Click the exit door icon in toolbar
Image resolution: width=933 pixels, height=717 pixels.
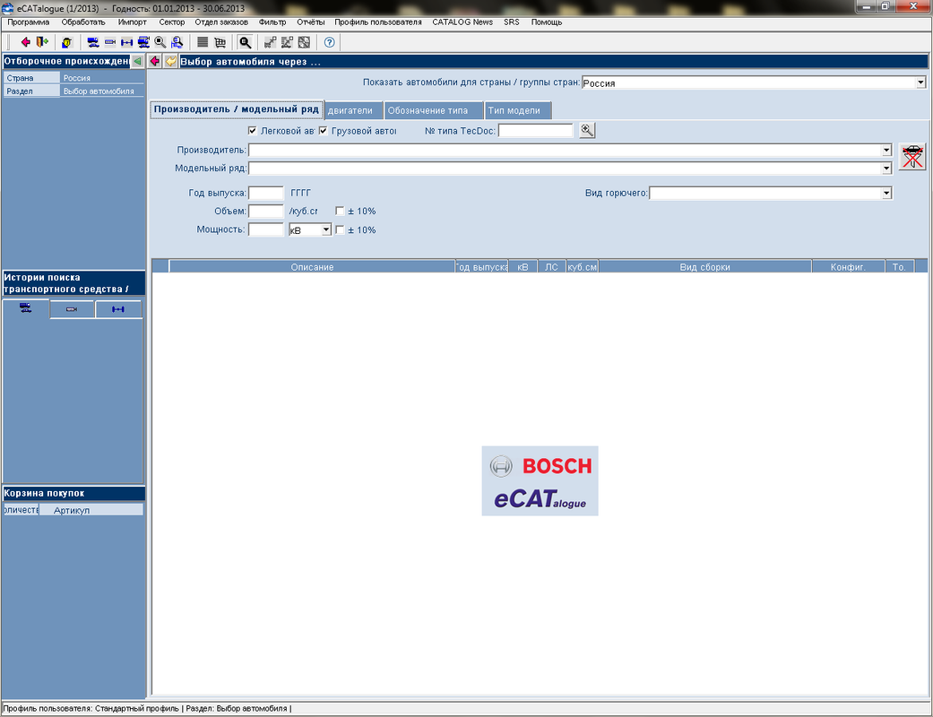point(41,42)
